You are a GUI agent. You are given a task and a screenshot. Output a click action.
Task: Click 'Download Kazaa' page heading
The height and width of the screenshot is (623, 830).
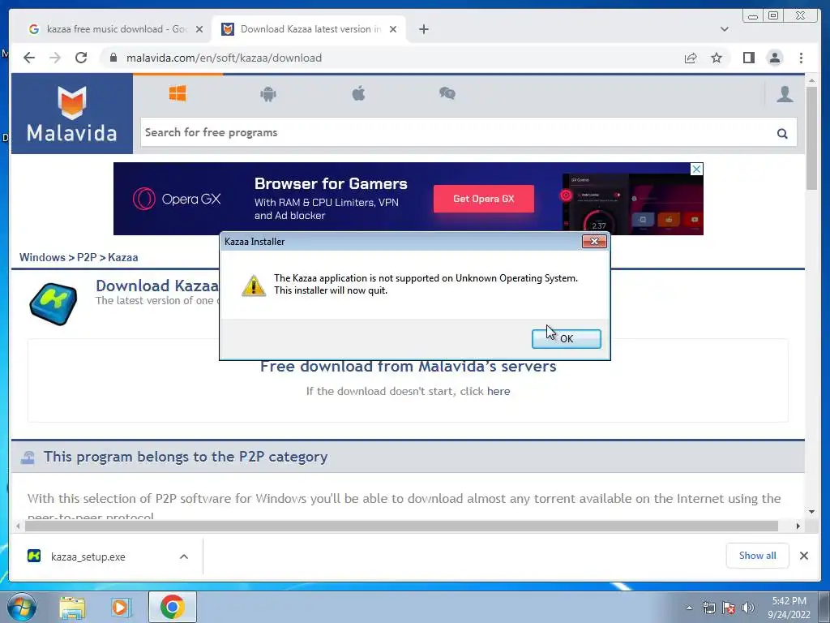pyautogui.click(x=156, y=286)
